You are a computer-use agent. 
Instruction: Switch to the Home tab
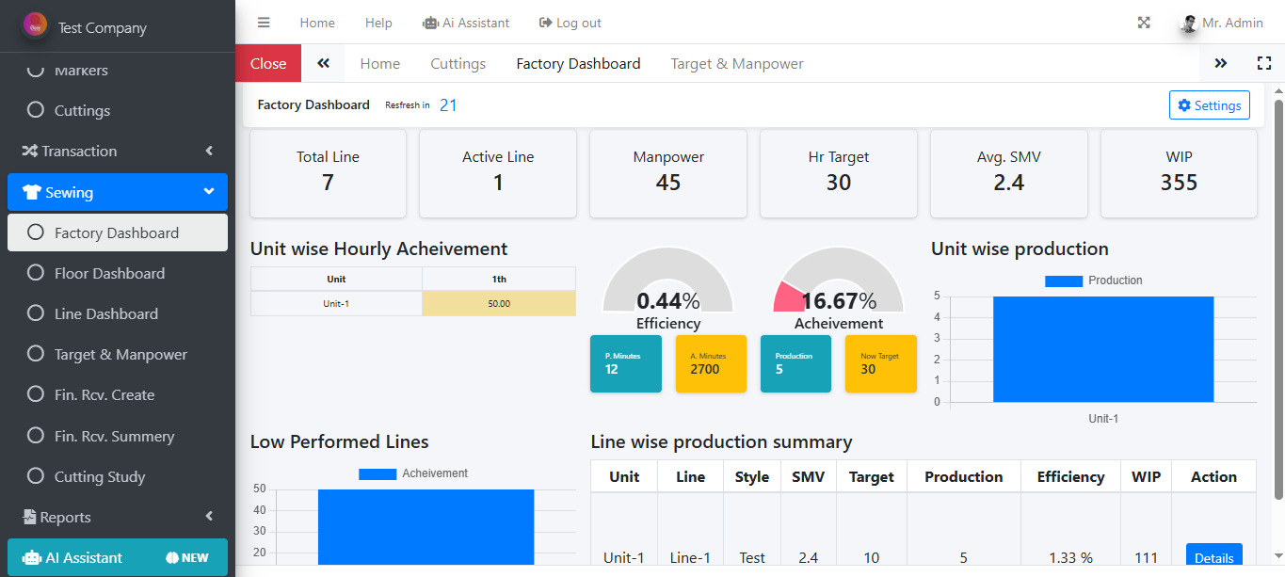[380, 63]
